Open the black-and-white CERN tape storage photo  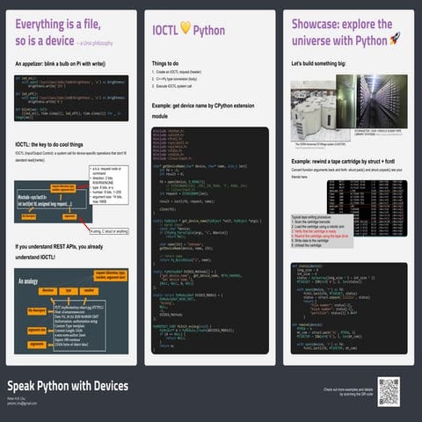tap(313, 111)
